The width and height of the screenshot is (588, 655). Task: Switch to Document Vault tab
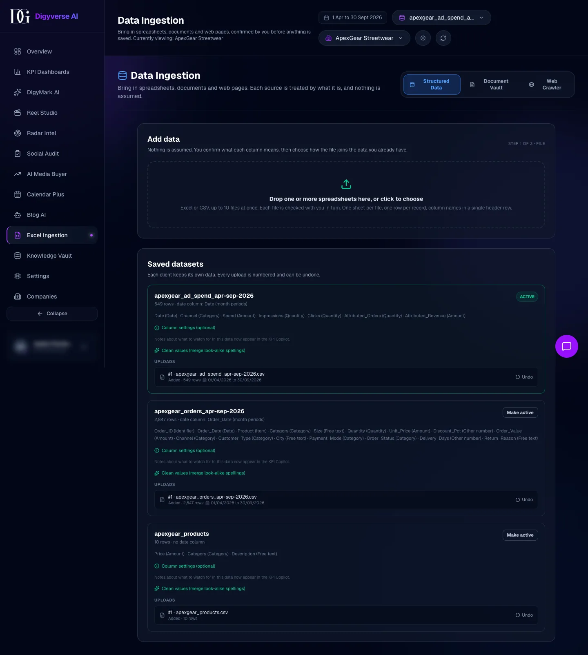pyautogui.click(x=490, y=85)
